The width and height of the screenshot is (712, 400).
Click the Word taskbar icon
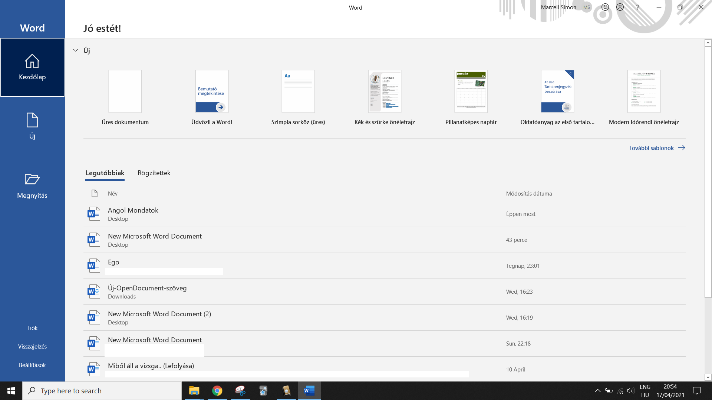tap(309, 391)
